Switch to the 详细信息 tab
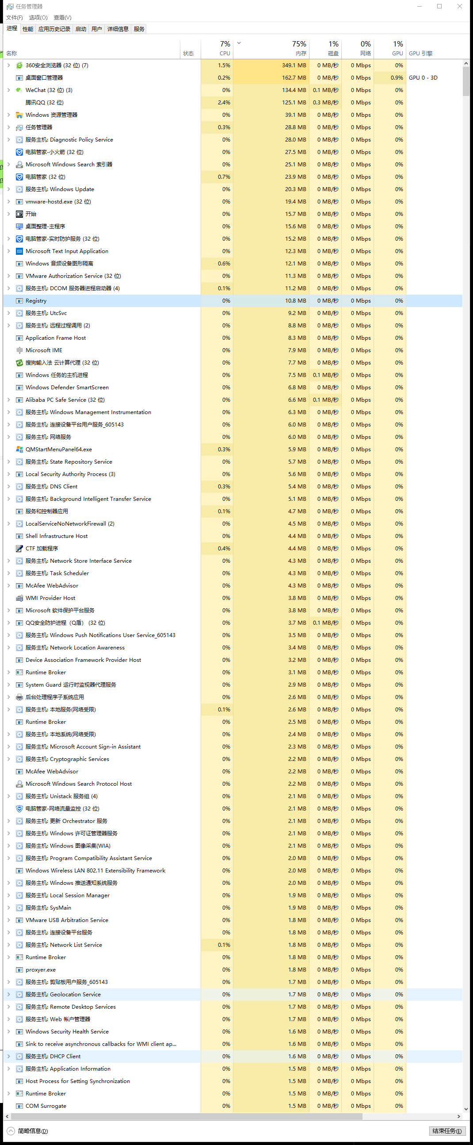The image size is (473, 1145). [118, 29]
